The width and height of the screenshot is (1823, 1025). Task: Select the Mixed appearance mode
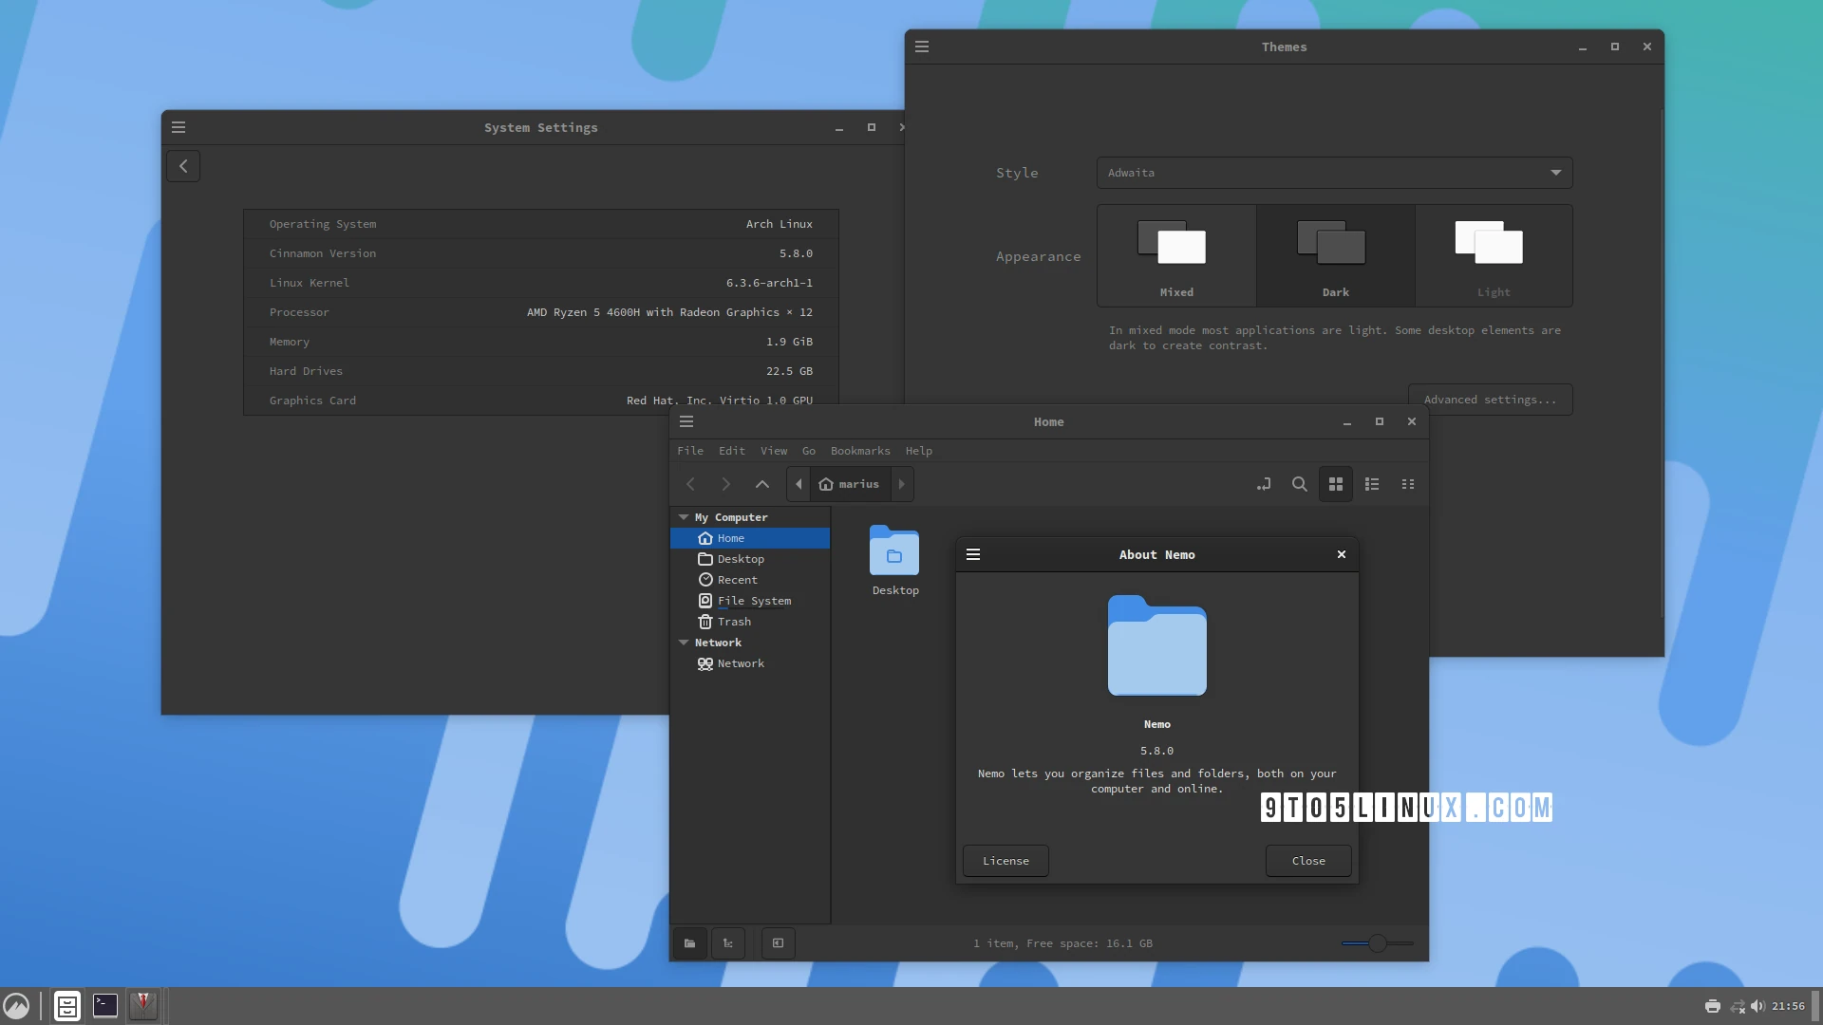point(1175,255)
